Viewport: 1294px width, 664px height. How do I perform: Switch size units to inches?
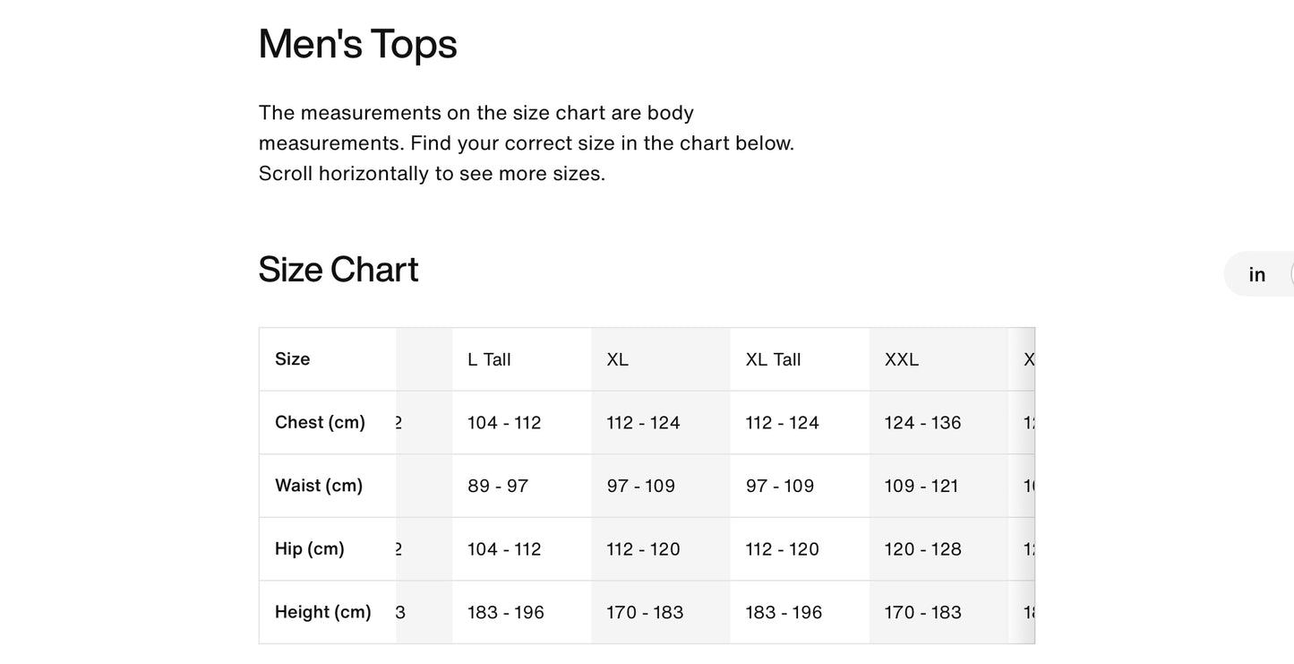coord(1257,274)
